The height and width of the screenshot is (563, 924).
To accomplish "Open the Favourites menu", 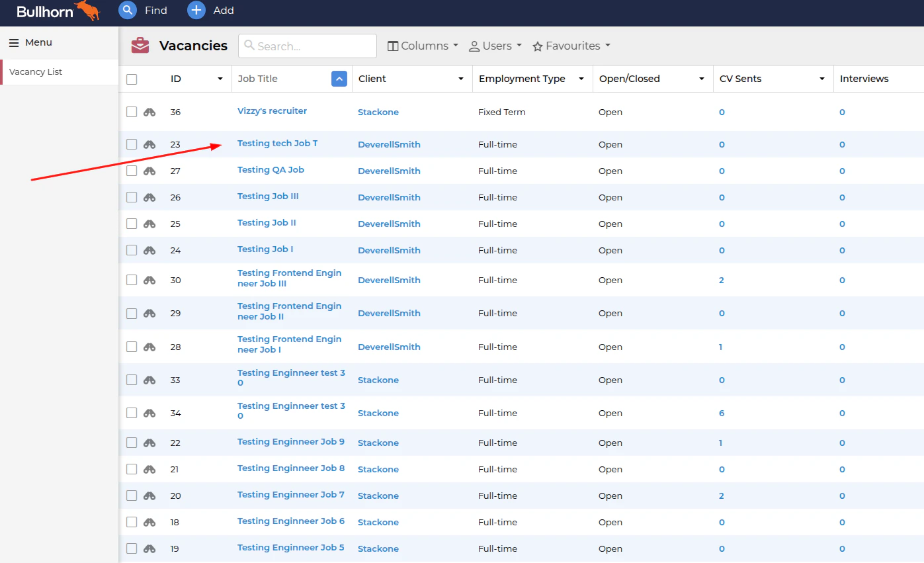I will (x=570, y=46).
